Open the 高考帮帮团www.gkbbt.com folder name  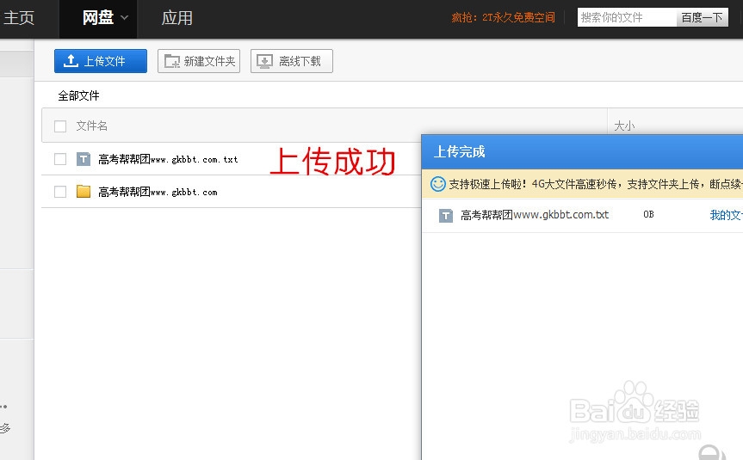158,192
